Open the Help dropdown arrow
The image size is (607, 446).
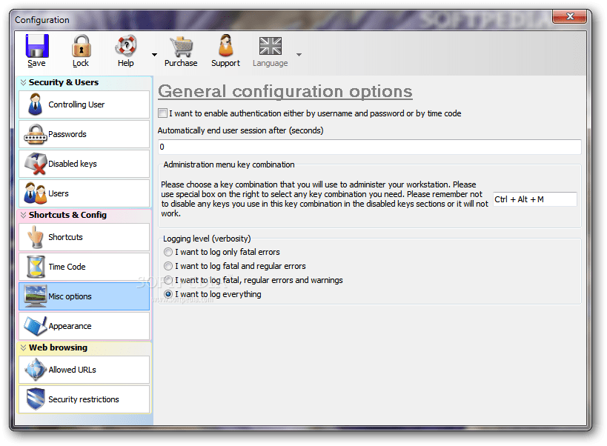(153, 53)
